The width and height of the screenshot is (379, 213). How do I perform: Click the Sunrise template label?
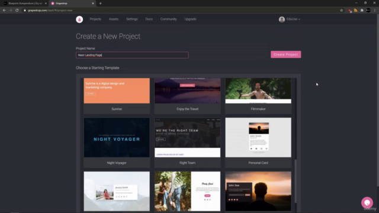tap(117, 109)
